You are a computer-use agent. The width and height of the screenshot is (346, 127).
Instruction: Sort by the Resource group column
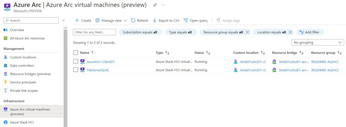(326, 53)
